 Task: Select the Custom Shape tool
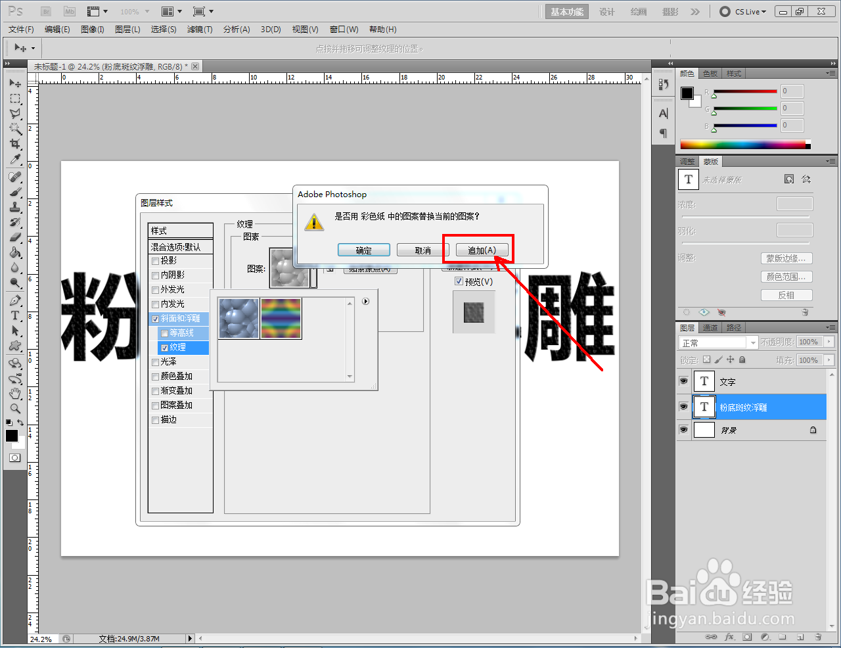15,346
